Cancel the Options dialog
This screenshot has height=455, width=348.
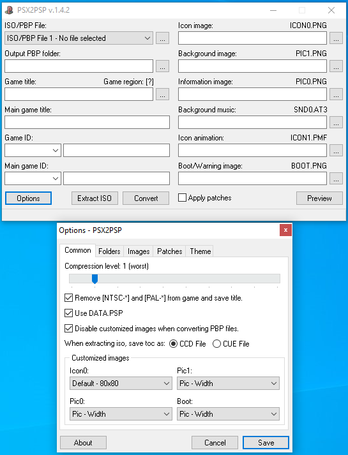coord(215,442)
